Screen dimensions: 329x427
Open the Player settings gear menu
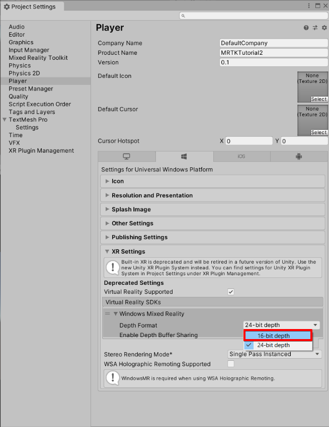[x=324, y=28]
